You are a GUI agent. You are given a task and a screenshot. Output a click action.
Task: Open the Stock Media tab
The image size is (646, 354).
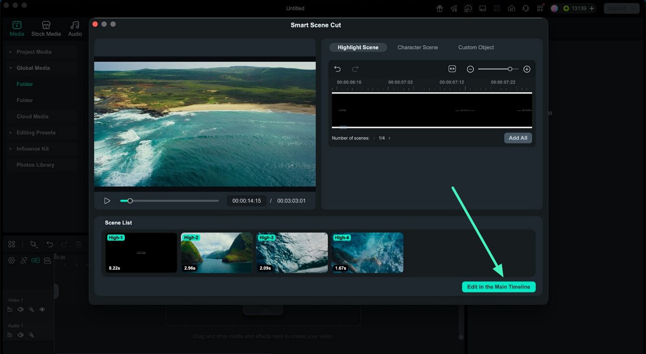coord(46,29)
